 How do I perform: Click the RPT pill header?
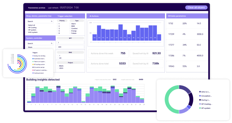click(x=71, y=38)
